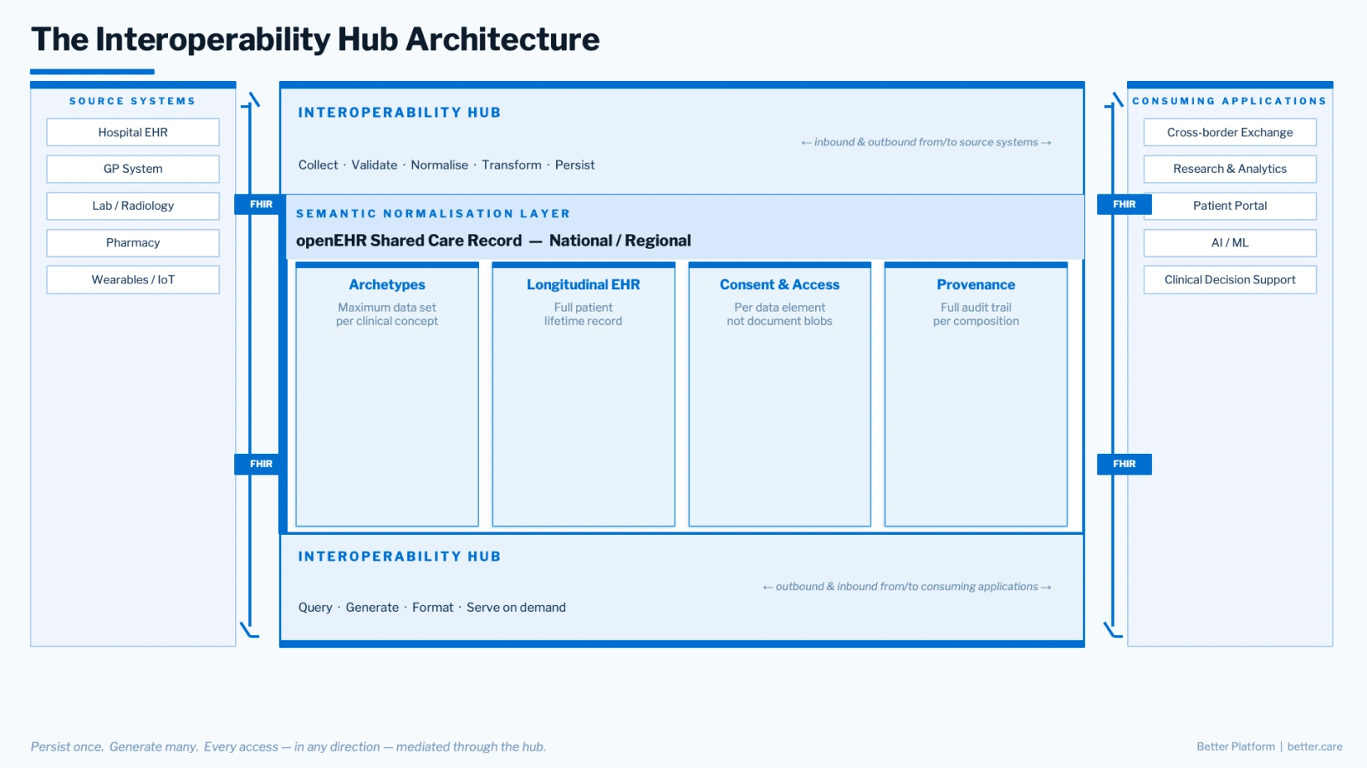Click the Cross-border Exchange box

coord(1230,132)
